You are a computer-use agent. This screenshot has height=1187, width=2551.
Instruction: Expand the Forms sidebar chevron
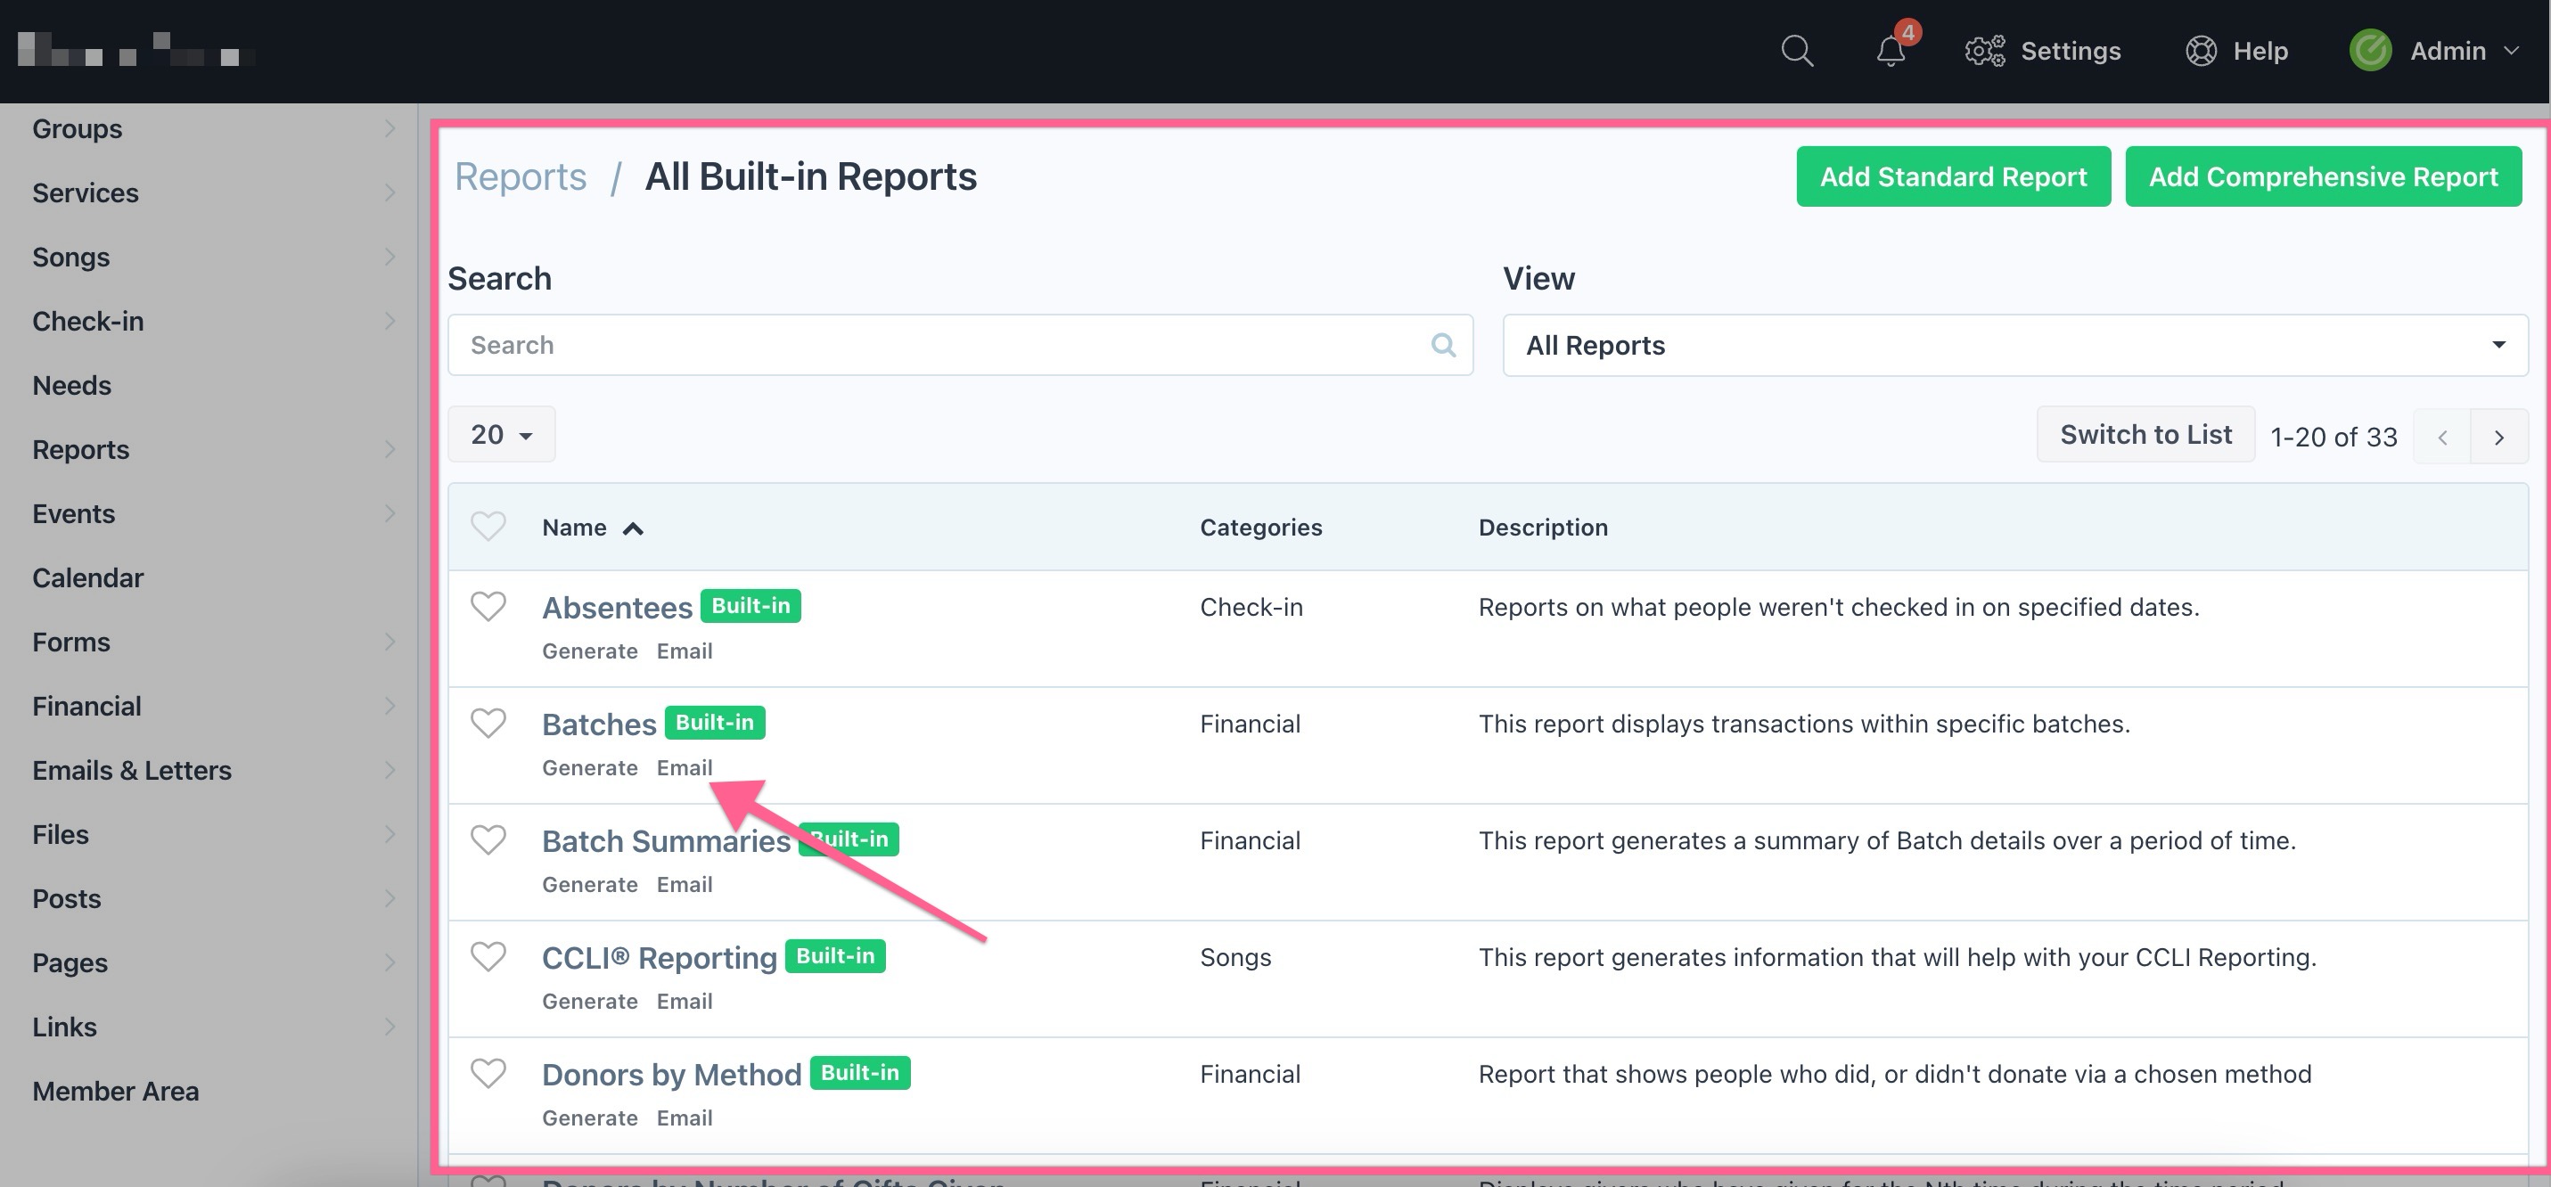pos(390,642)
